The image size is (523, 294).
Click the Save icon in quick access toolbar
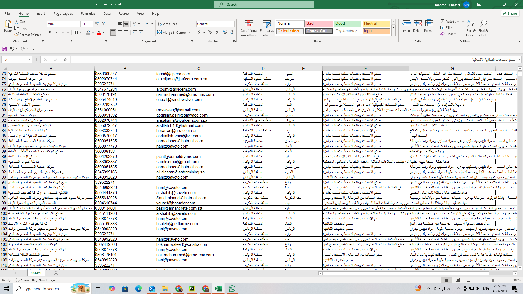click(4, 49)
